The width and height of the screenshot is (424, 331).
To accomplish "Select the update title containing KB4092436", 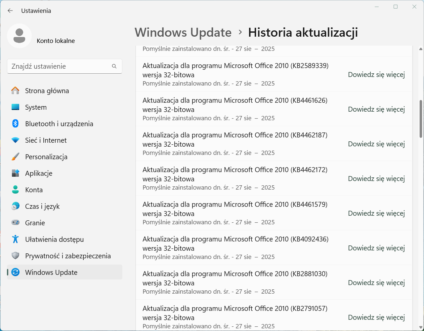I will 235,243.
